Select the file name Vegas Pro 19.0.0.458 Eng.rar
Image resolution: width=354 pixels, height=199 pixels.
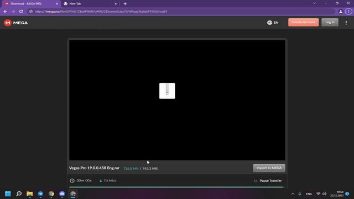coord(94,168)
